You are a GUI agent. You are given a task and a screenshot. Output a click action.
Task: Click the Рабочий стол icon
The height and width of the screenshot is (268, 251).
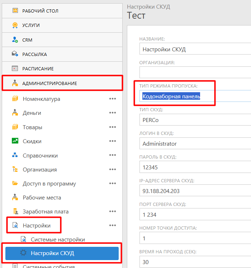(15, 11)
